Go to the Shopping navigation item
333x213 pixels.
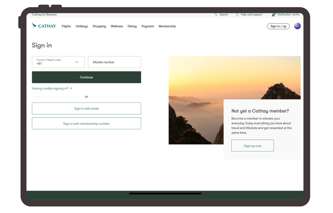tap(99, 26)
